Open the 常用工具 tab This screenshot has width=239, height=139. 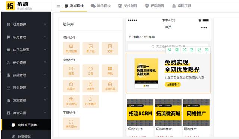pyautogui.click(x=182, y=6)
